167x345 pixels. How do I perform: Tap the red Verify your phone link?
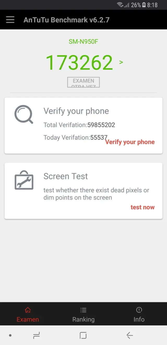[x=130, y=142]
